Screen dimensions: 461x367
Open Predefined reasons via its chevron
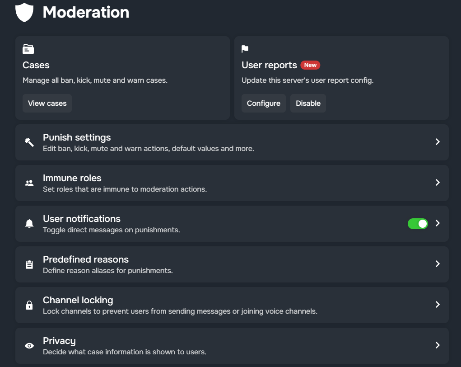pos(438,264)
